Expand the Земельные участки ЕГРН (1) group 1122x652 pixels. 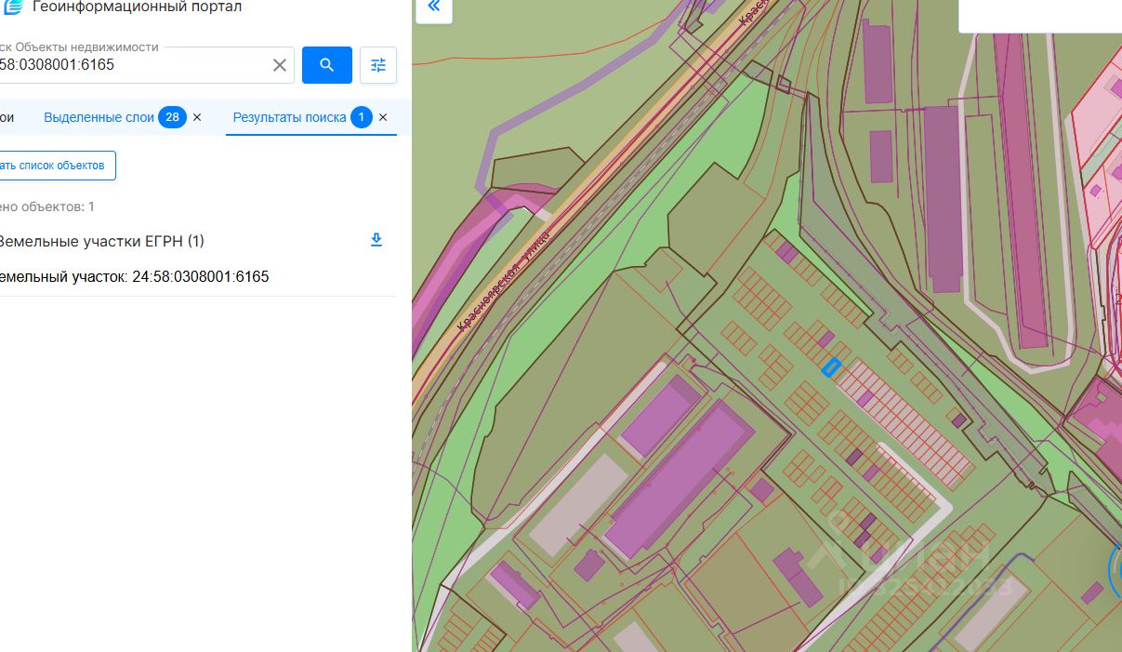coord(100,241)
